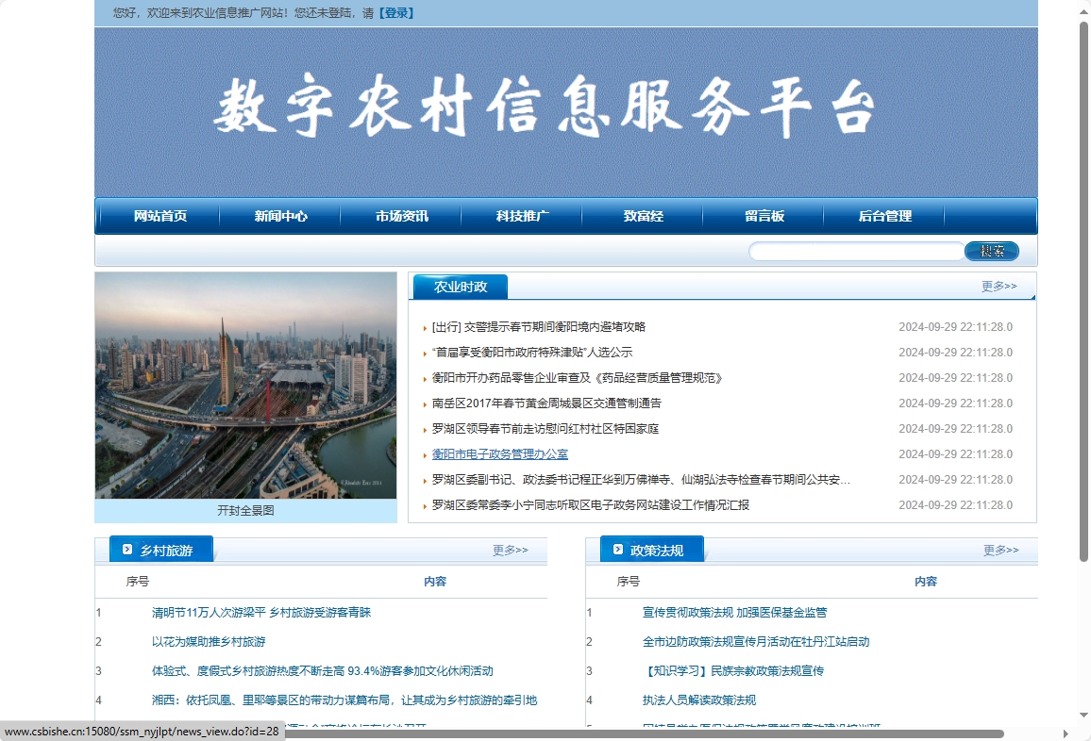Open the 科技推广 menu item
The image size is (1091, 741).
[x=521, y=216]
